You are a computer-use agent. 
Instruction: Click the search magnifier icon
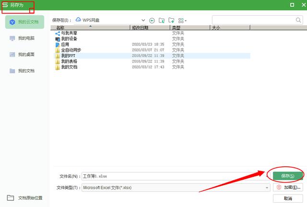pos(298,20)
